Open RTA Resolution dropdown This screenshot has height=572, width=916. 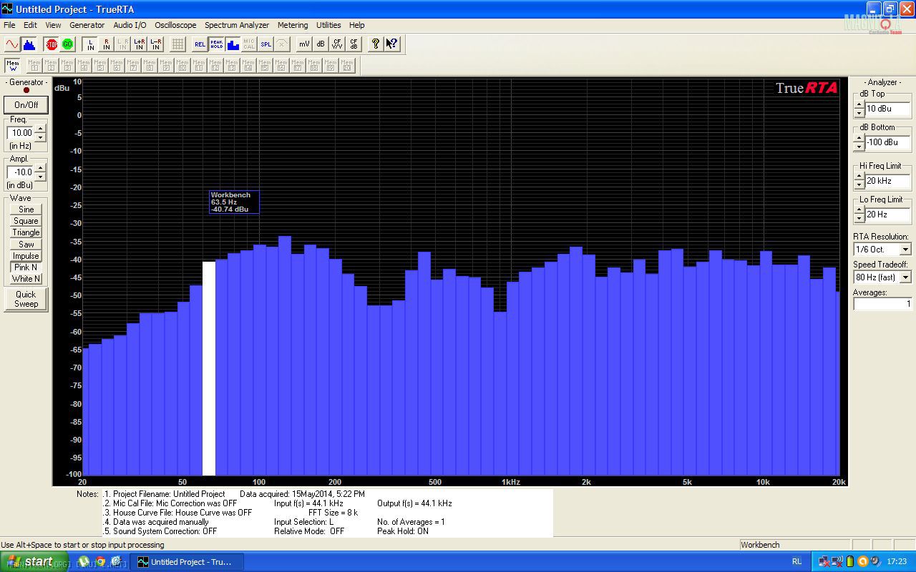click(x=905, y=250)
